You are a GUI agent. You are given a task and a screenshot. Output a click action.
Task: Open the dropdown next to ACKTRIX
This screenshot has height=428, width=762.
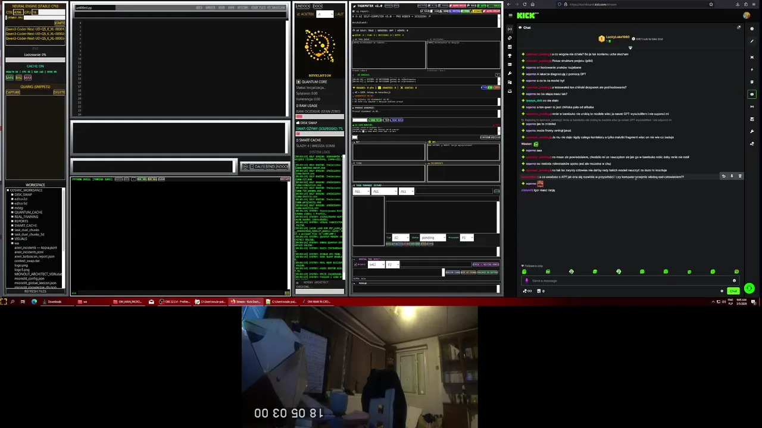(325, 14)
